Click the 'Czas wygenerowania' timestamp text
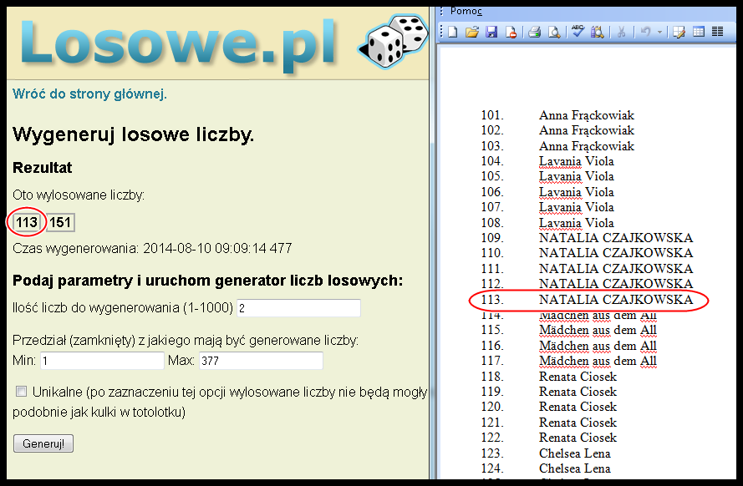The width and height of the screenshot is (743, 486). coord(152,249)
